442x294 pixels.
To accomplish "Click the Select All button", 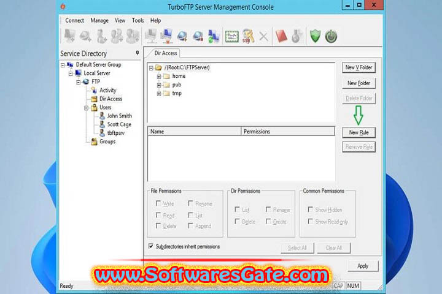I will (297, 248).
